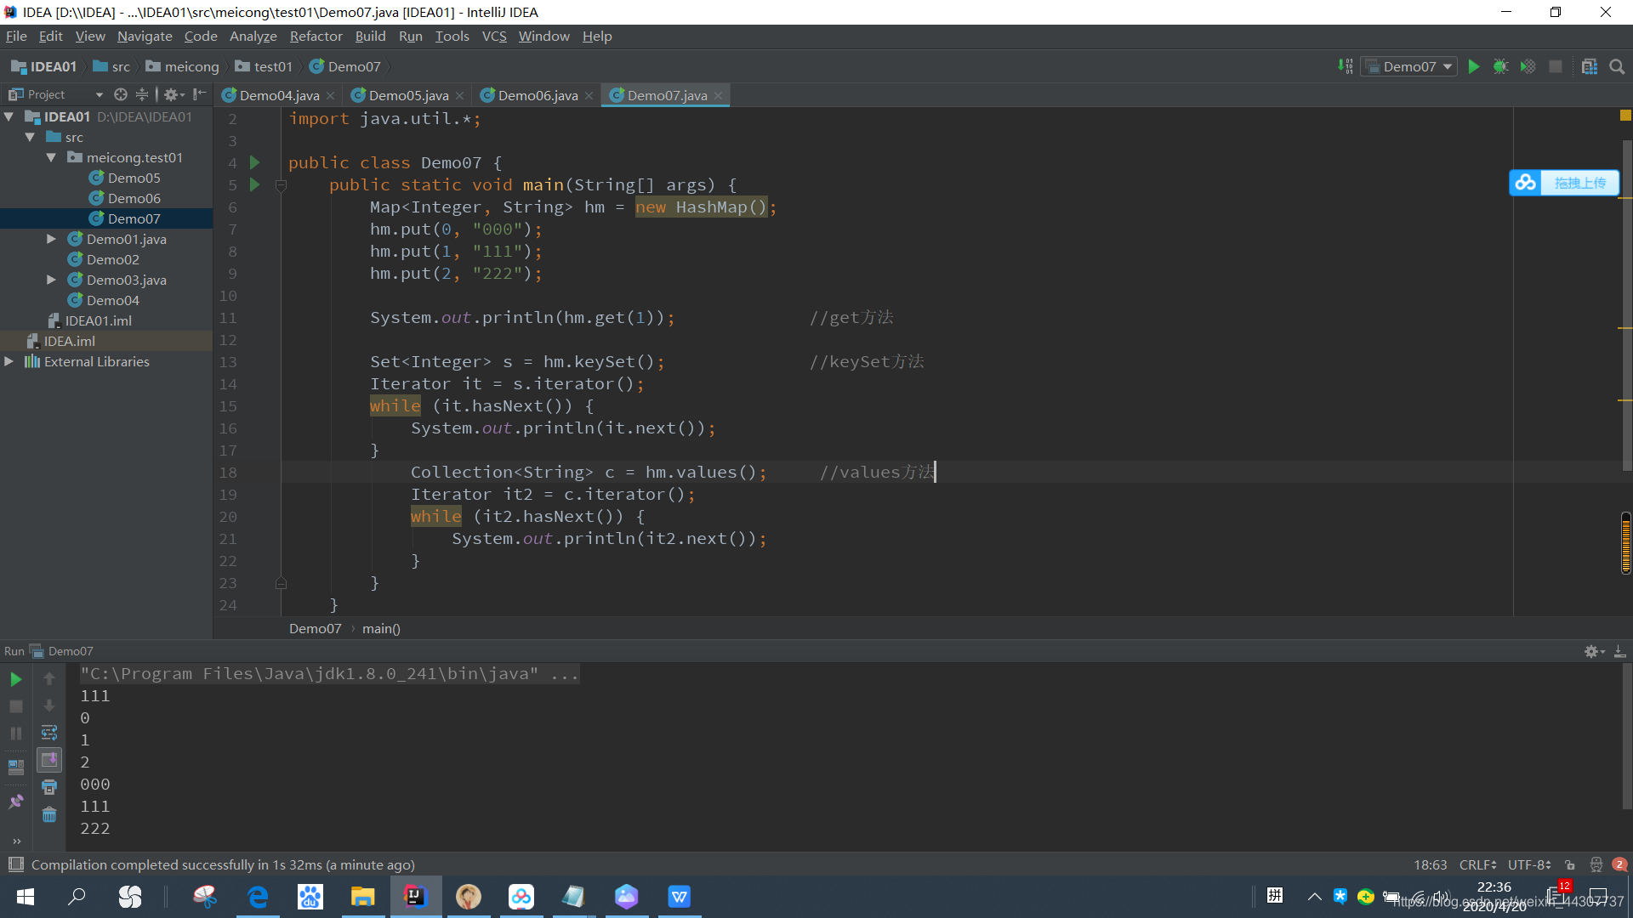Click the Run configuration dropdown arrow
1633x918 pixels.
[1447, 66]
